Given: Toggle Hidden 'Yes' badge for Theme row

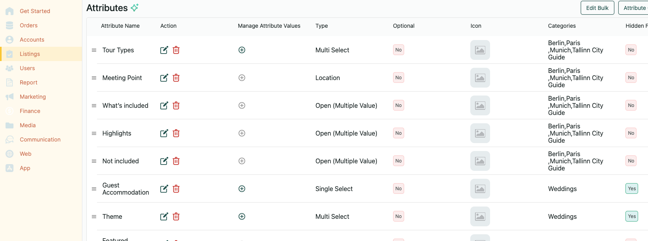Looking at the screenshot, I should coord(631,216).
